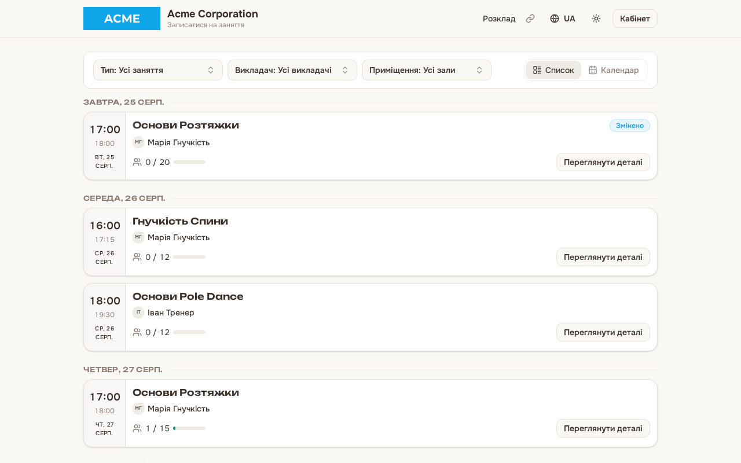
Task: Click ЗАВТРА, 25 СЕРП. date heading
Action: pos(124,102)
